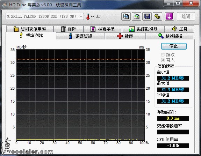Close the HD Tune window

pyautogui.click(x=191, y=3)
